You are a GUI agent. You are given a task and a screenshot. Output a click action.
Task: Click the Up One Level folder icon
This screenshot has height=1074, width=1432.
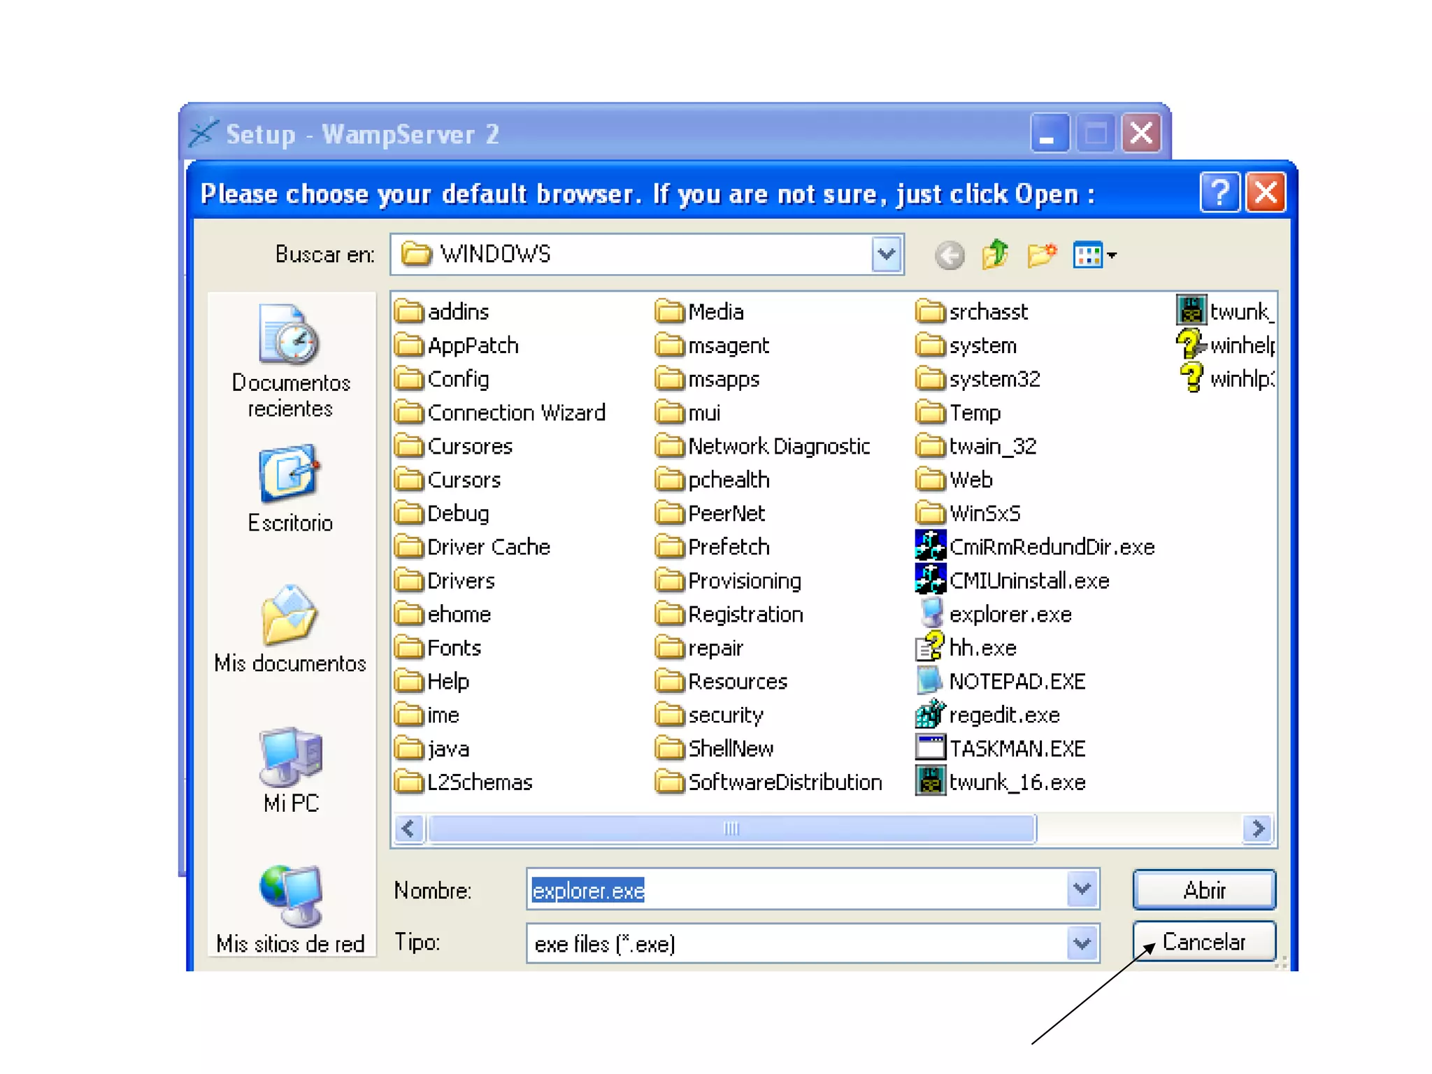click(x=994, y=255)
